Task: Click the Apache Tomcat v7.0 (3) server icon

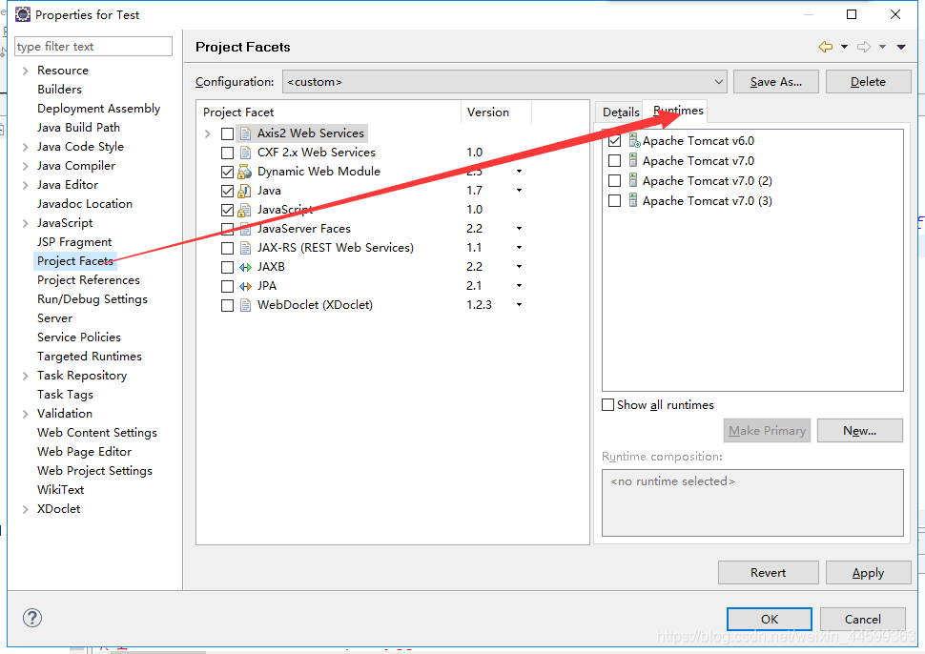Action: point(633,200)
